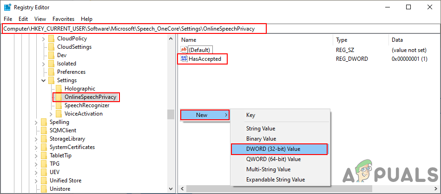This screenshot has width=441, height=194.
Task: Expand the Spelling key
Action: click(36, 123)
